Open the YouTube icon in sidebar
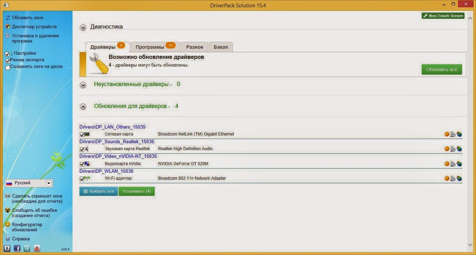Image resolution: width=476 pixels, height=255 pixels. click(x=37, y=248)
